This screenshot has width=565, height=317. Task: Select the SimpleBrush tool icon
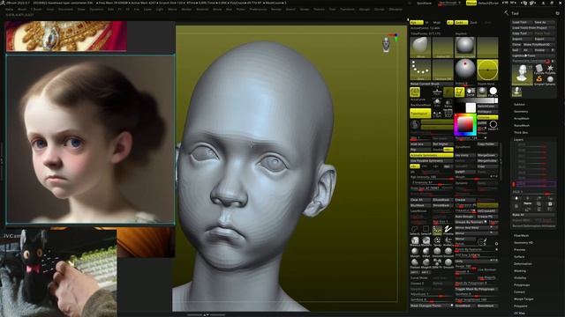[x=539, y=79]
